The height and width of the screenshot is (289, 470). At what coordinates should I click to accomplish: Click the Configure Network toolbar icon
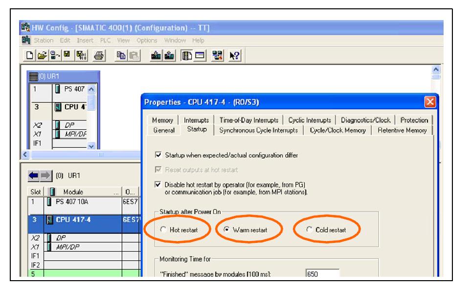click(x=217, y=55)
